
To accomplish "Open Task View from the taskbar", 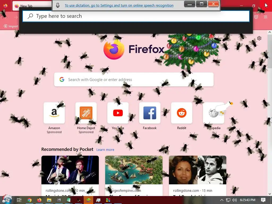I will [19, 200].
